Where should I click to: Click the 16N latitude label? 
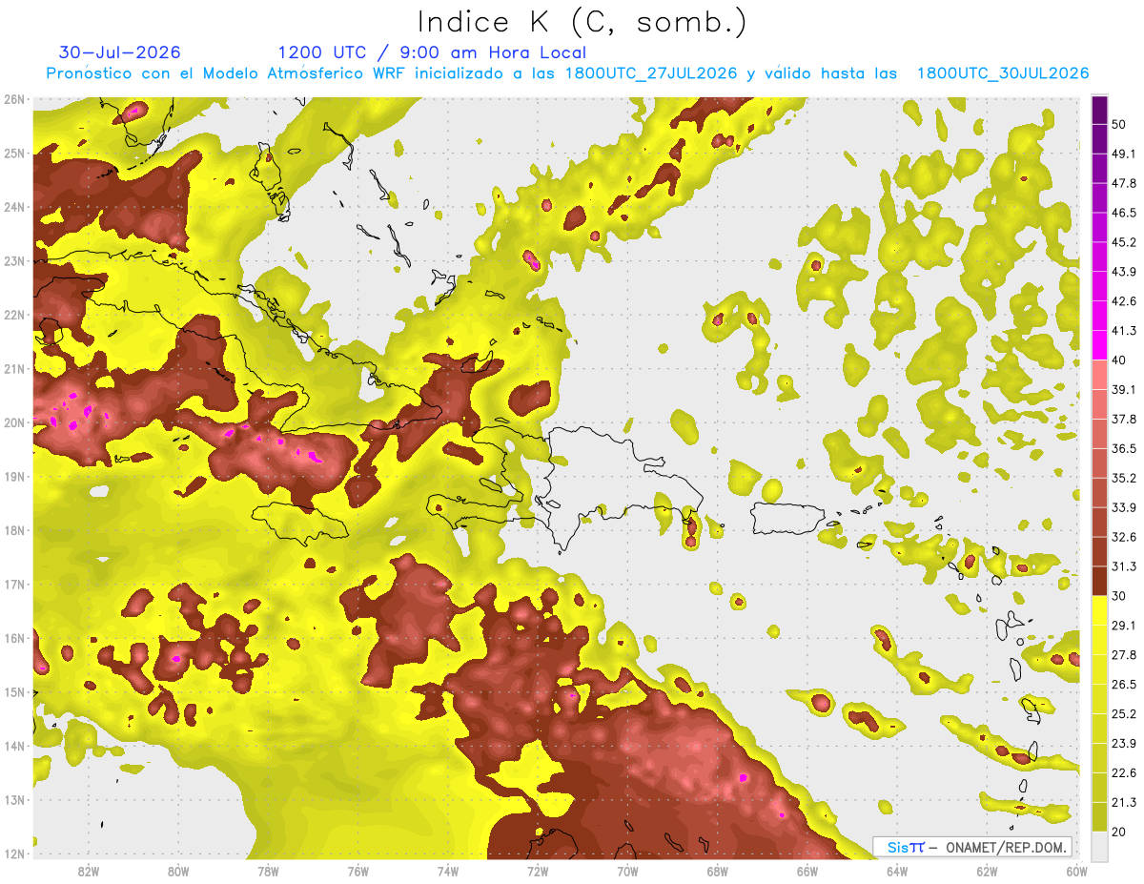14,638
